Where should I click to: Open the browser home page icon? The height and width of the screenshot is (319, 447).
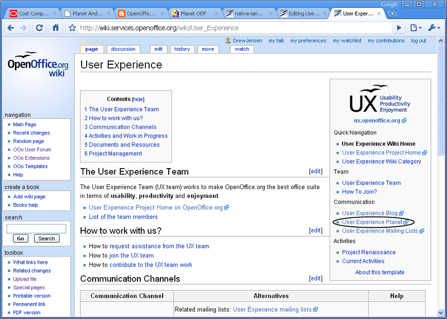pos(55,27)
